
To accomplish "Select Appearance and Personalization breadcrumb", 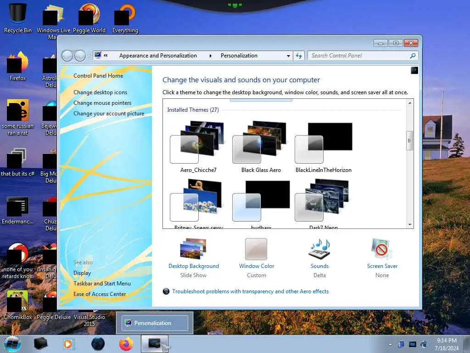I will click(x=158, y=56).
